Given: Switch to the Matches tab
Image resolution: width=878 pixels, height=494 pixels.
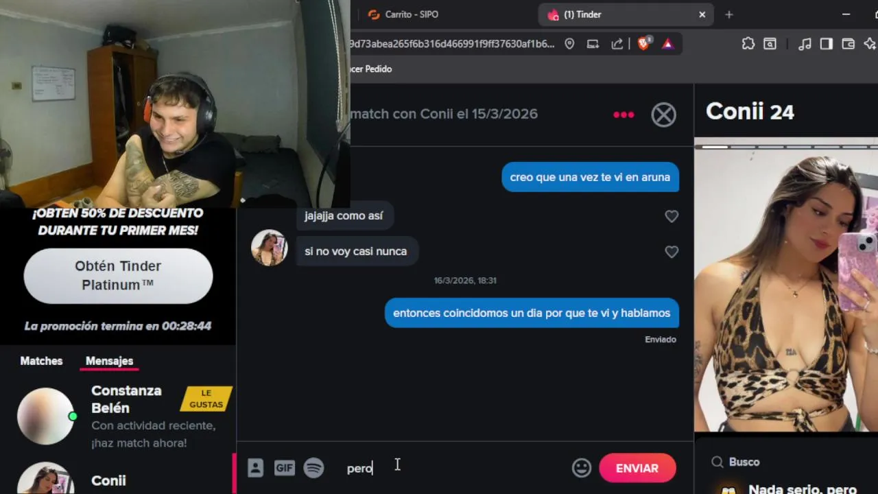Looking at the screenshot, I should (x=41, y=361).
